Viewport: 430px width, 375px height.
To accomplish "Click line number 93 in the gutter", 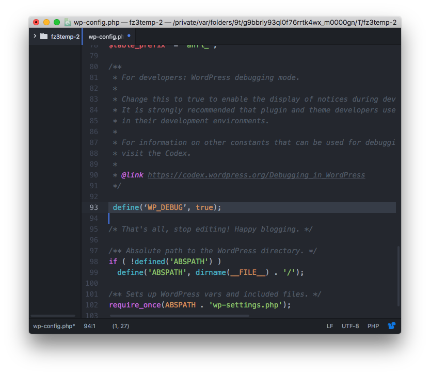I will tap(93, 207).
